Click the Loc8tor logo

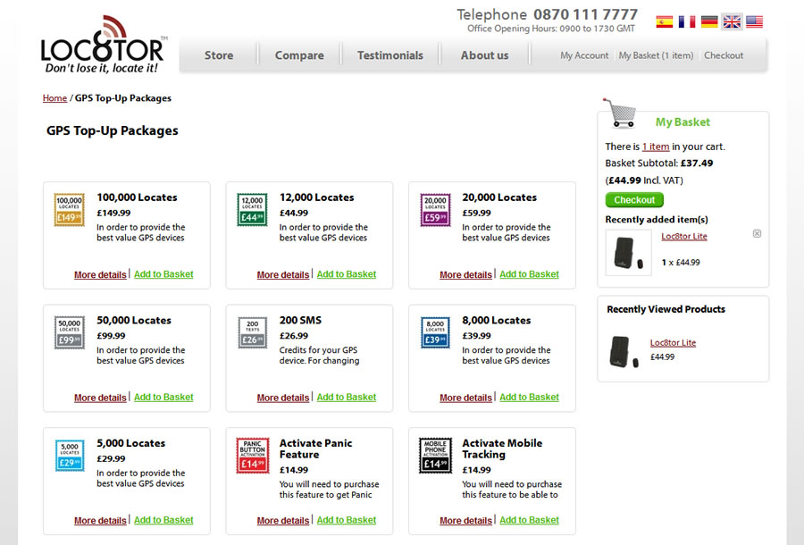click(103, 49)
